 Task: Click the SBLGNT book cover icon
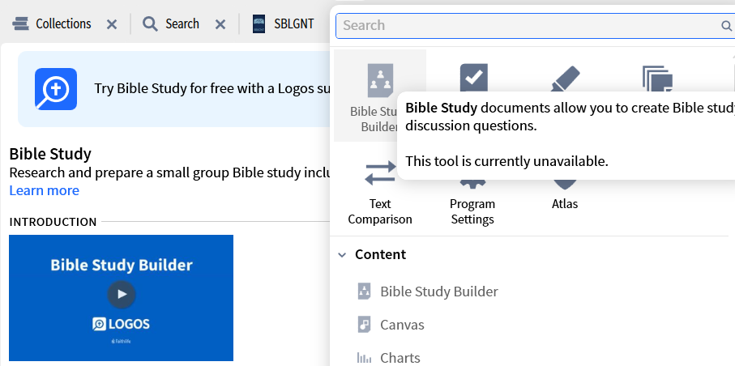pyautogui.click(x=259, y=23)
